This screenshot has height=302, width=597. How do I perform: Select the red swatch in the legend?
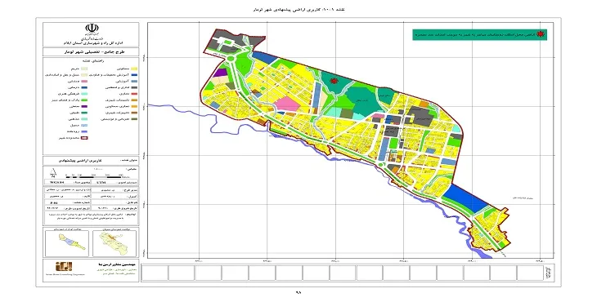point(134,94)
